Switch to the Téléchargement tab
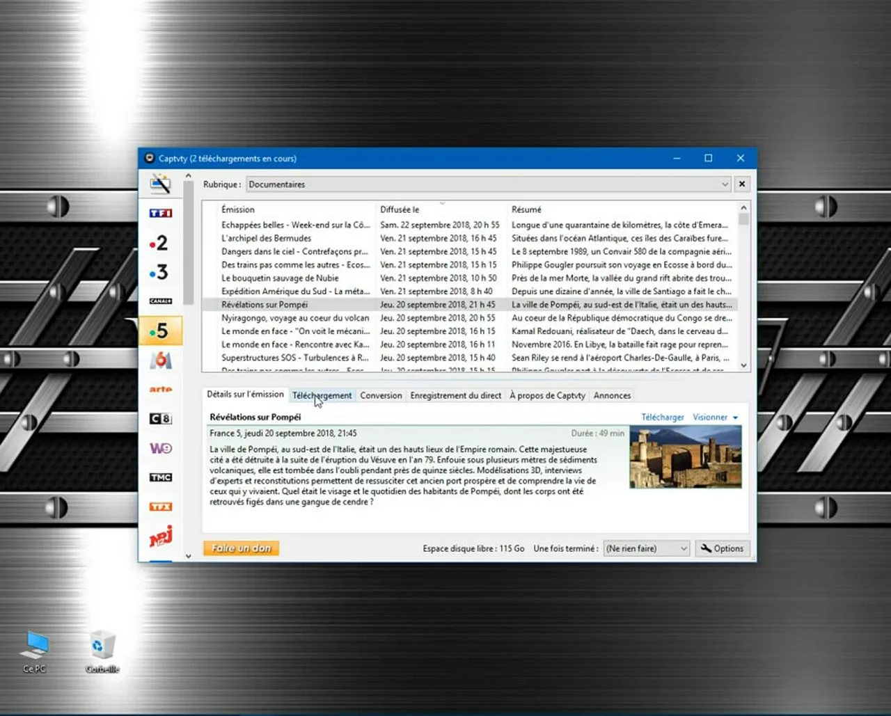 [x=322, y=395]
